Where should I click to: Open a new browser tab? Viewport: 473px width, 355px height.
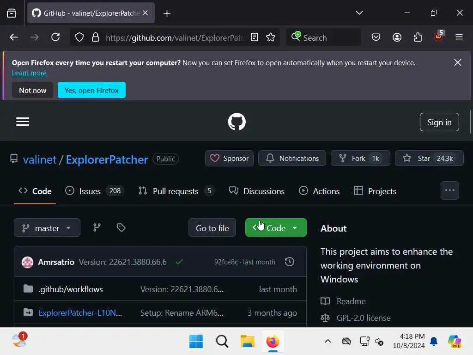(167, 13)
